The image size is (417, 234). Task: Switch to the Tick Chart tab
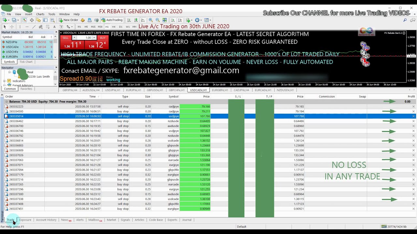[26, 62]
